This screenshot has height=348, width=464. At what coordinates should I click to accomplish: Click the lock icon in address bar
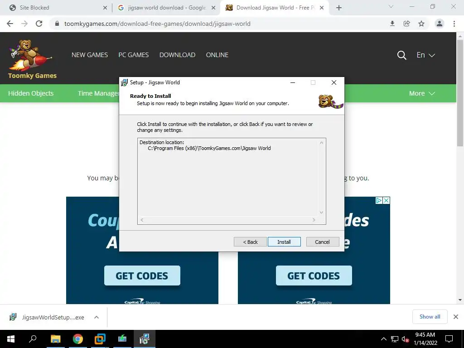[x=57, y=24]
